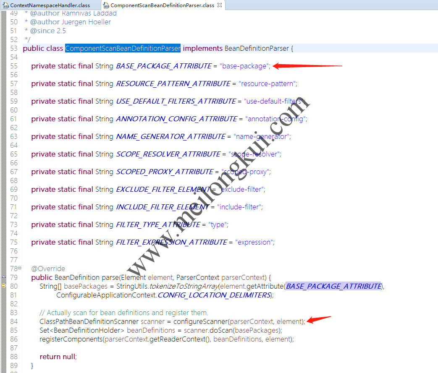Click the @Override annotation on line 78
The image size is (438, 373).
point(48,269)
